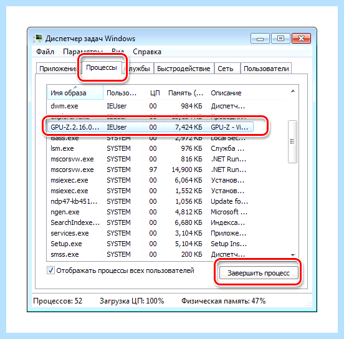Click the Физическая память: 47% status entry

click(x=223, y=301)
